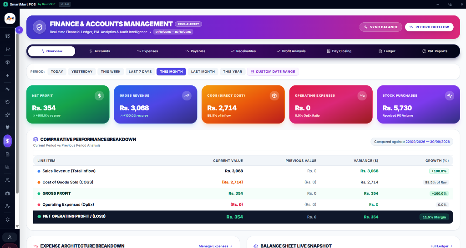Click the shield icon in Finance header

(39, 27)
